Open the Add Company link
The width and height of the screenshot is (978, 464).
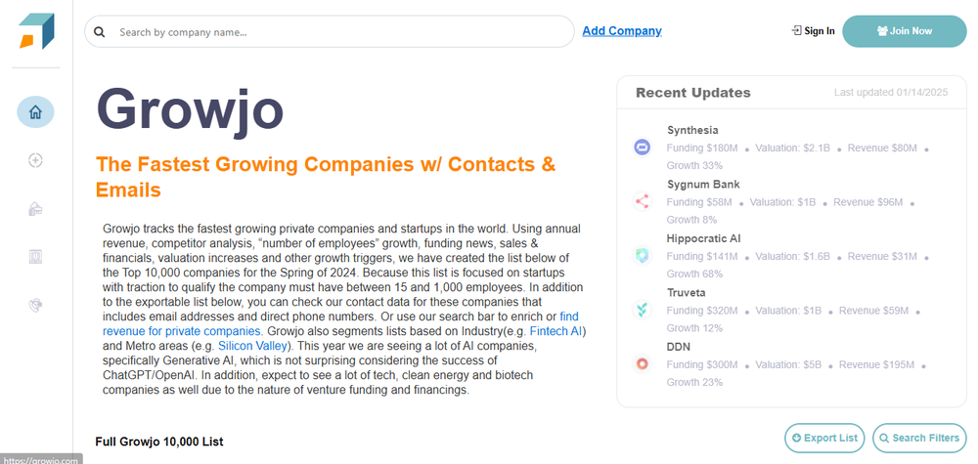pos(622,31)
